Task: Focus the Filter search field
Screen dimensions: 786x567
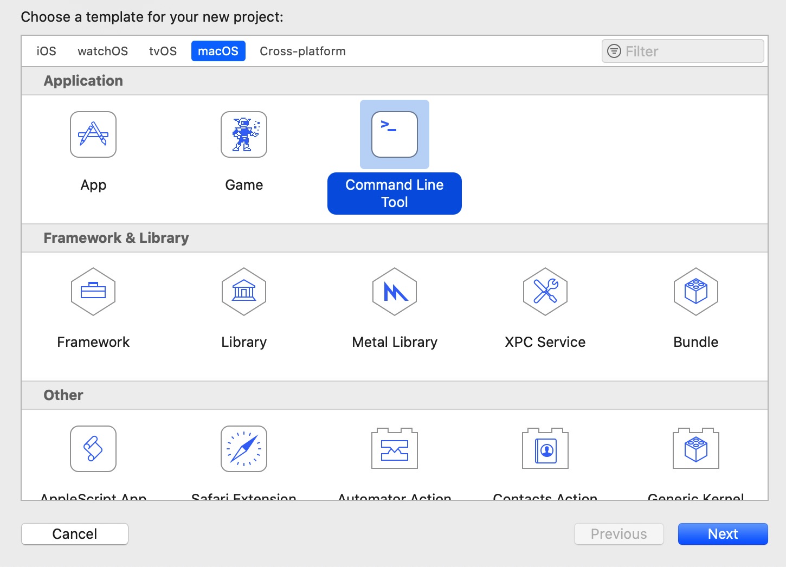Action: click(683, 51)
